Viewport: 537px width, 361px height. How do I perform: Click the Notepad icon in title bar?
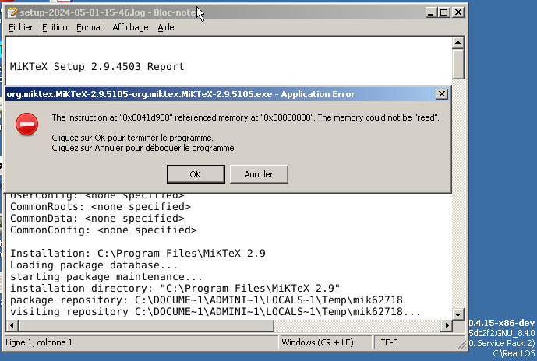click(x=12, y=12)
